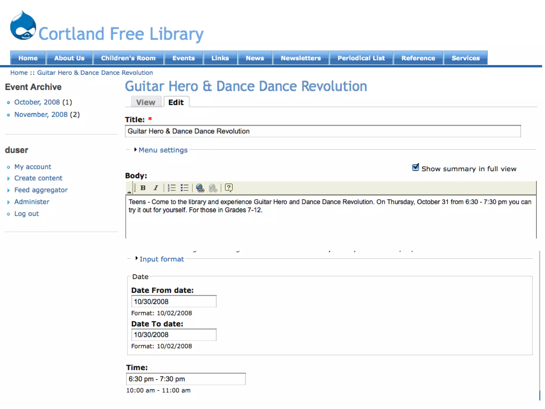Switch to the Edit tab
The image size is (545, 409).
click(176, 102)
